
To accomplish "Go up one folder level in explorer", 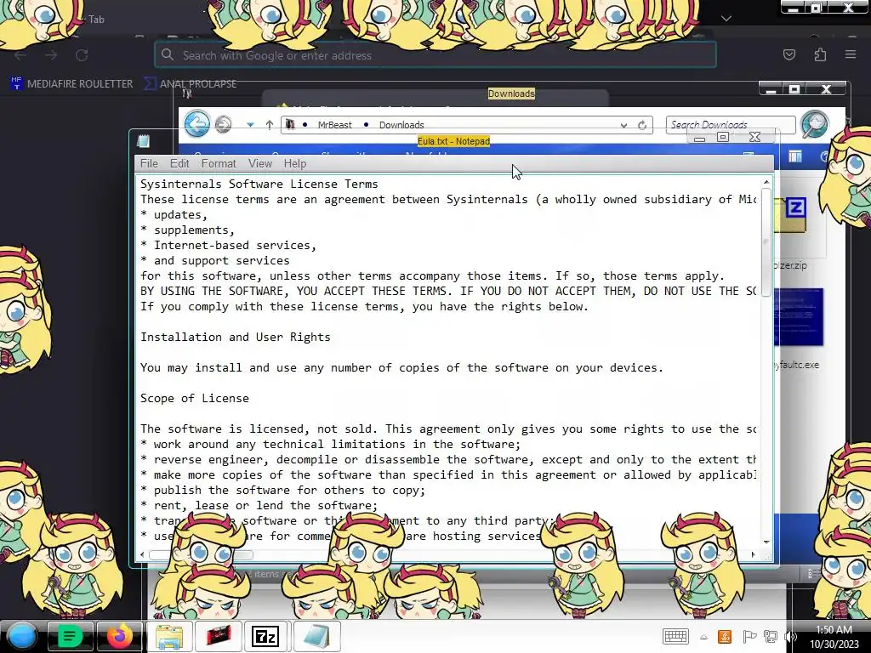I will point(270,125).
